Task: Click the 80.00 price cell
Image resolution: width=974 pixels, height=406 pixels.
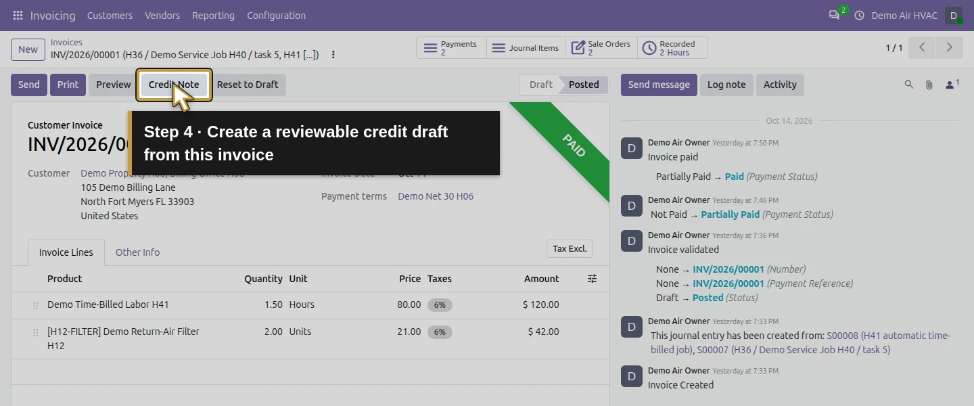Action: coord(409,304)
